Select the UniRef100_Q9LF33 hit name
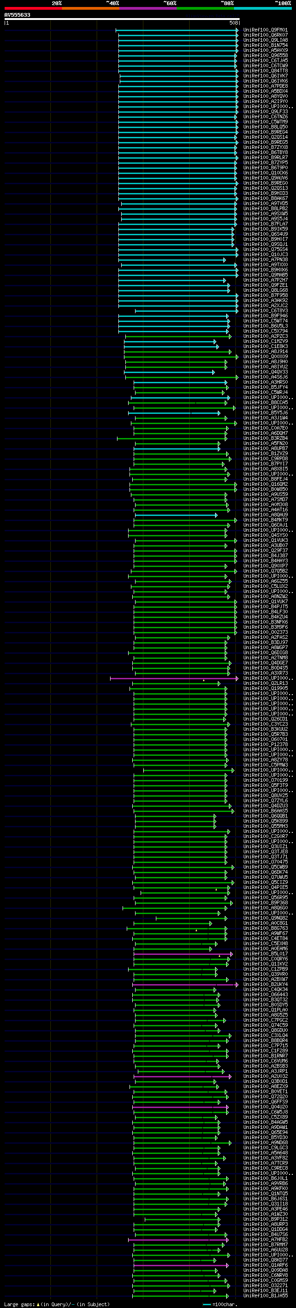Image resolution: width=296 pixels, height=1308 pixels. [265, 112]
